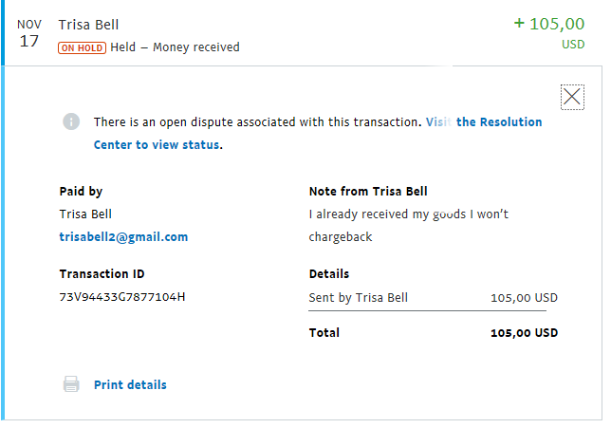Click the Paid by Trisa Bell name
The height and width of the screenshot is (428, 611).
tap(85, 214)
